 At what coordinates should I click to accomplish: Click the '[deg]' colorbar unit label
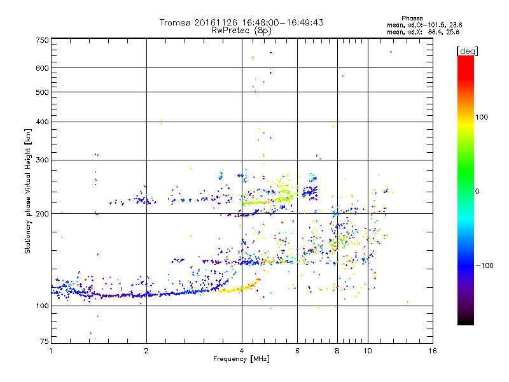click(467, 51)
